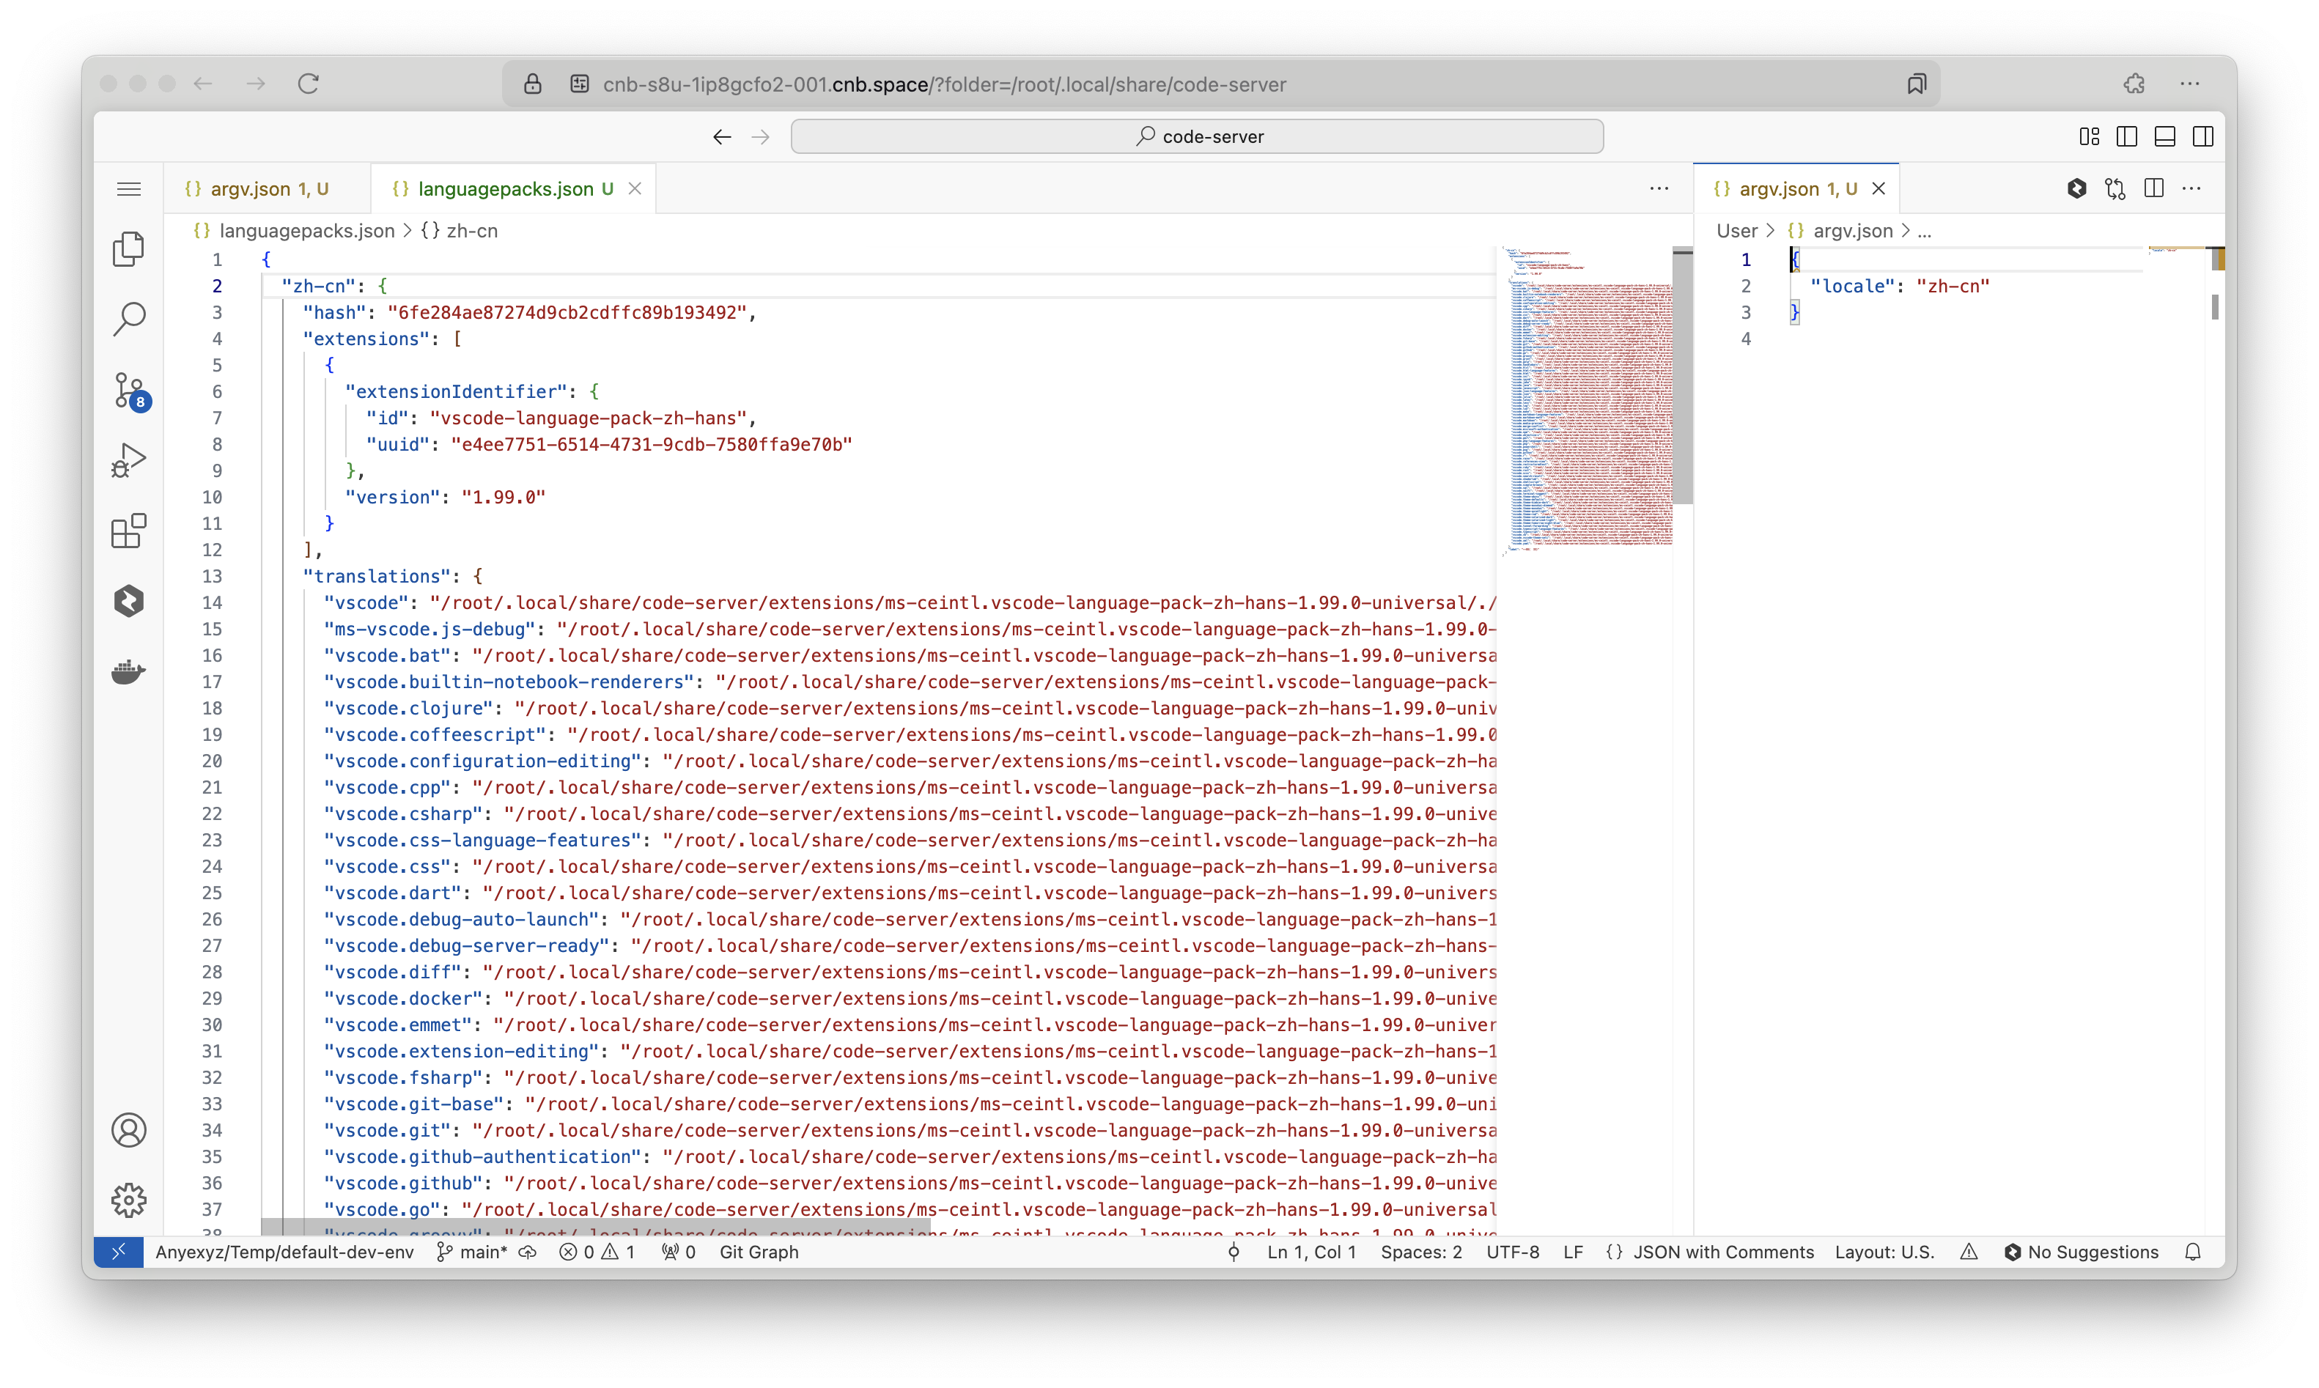Click the publish to cloud icon beside main*
Image resolution: width=2319 pixels, height=1388 pixels.
coord(528,1252)
